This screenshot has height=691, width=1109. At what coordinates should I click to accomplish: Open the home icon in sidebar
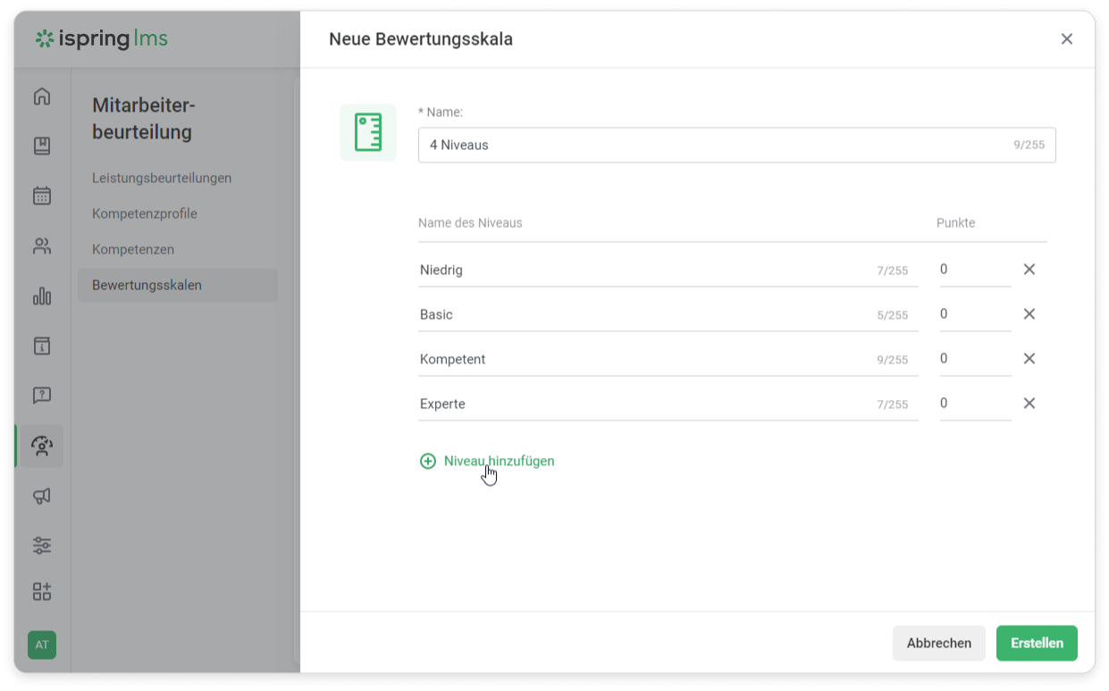[42, 96]
